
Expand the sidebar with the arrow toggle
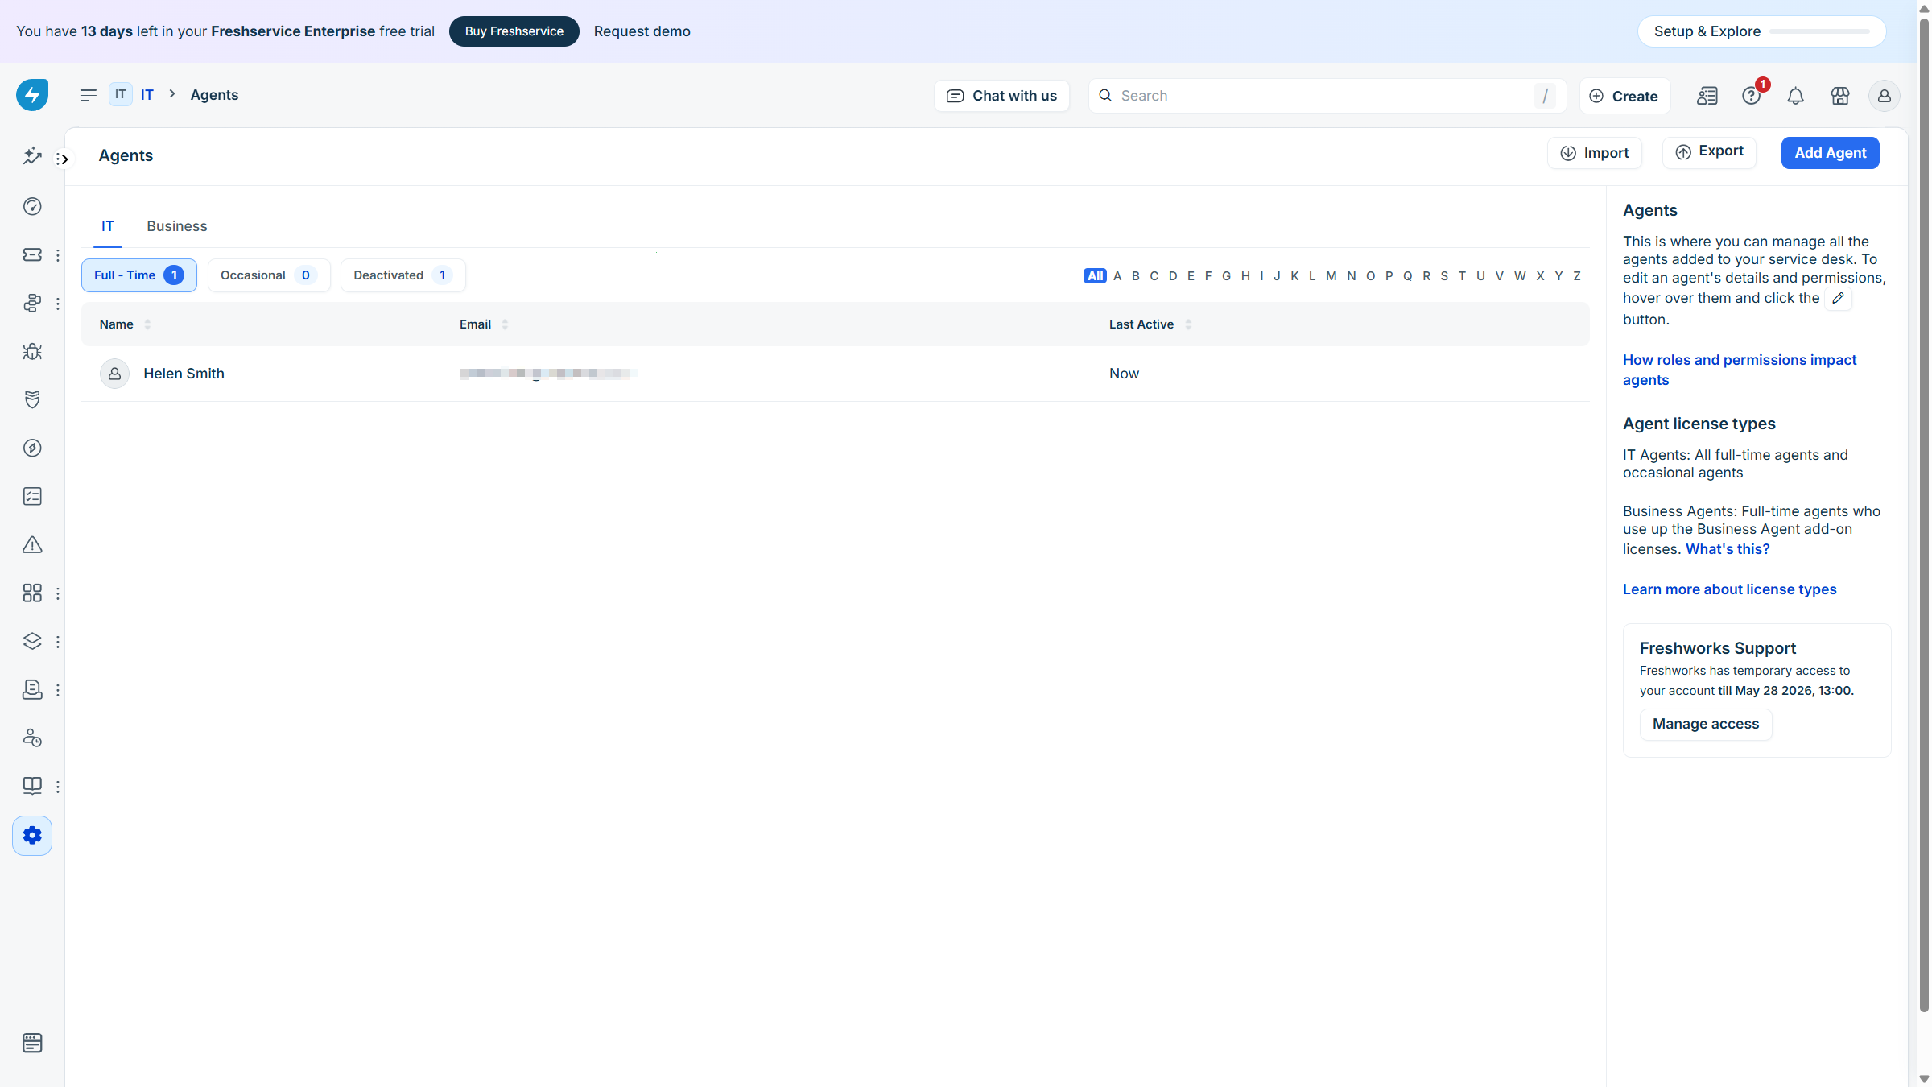63,159
